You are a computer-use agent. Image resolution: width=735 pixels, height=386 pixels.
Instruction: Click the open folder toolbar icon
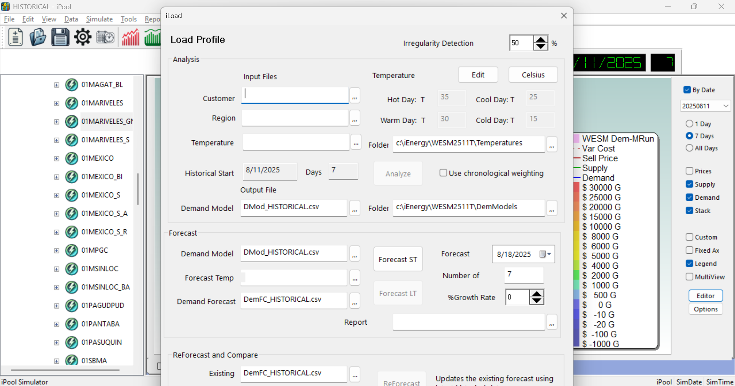coord(38,38)
